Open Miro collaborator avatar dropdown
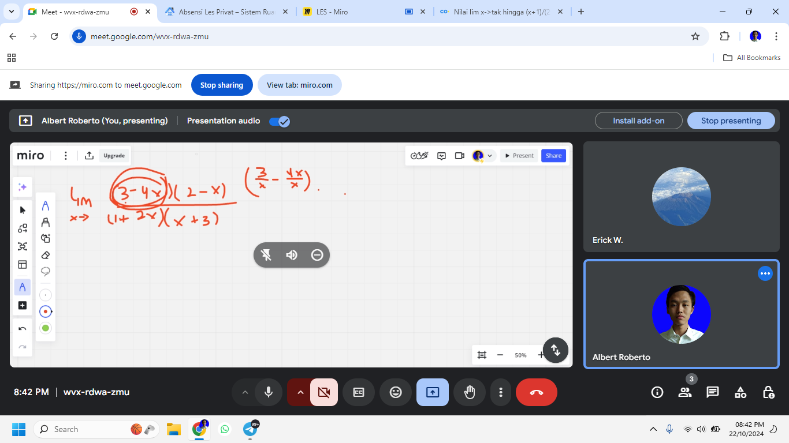The height and width of the screenshot is (443, 789). (483, 156)
